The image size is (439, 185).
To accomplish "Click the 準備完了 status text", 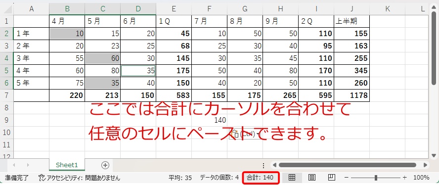I will 16,178.
